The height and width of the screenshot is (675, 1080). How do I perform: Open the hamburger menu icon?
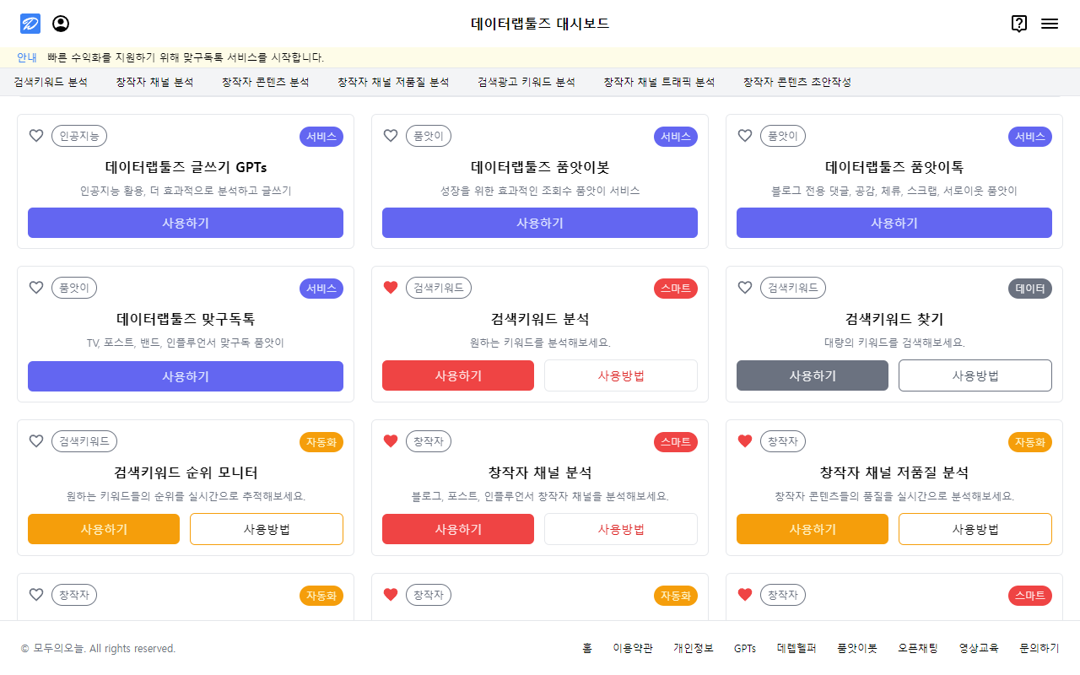[1050, 24]
